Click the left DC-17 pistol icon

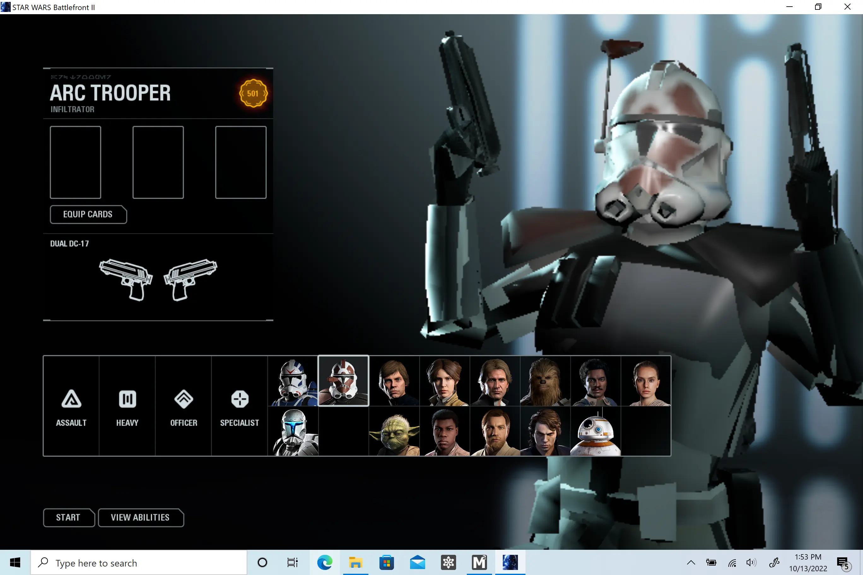126,280
